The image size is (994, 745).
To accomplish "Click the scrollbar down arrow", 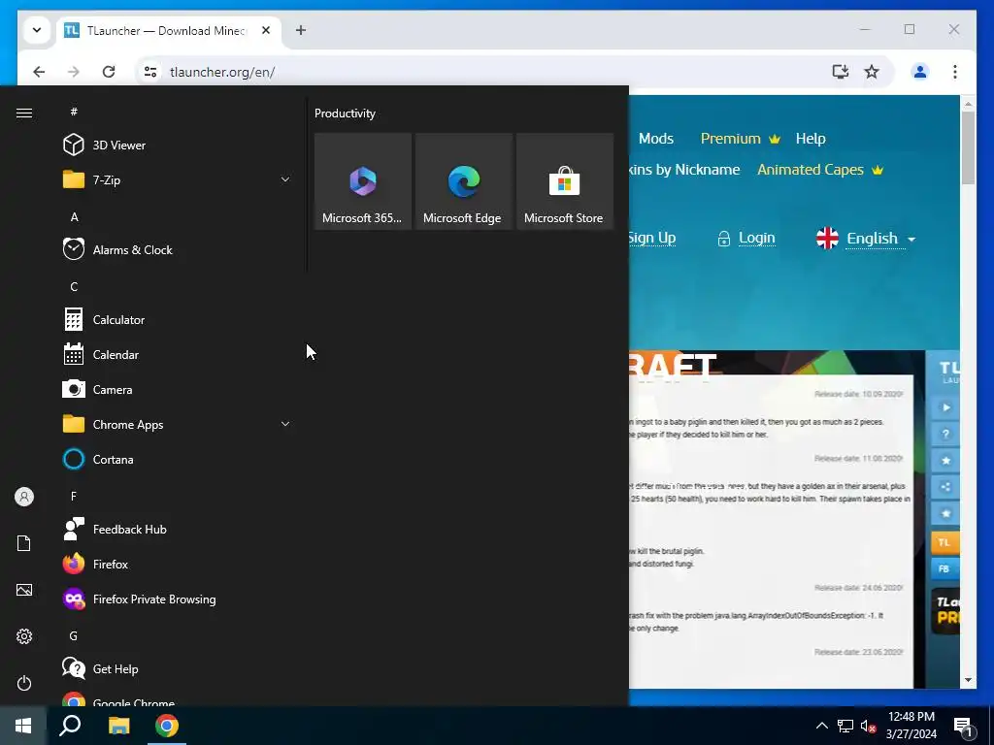I will [968, 680].
